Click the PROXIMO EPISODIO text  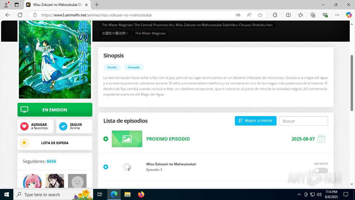168,139
